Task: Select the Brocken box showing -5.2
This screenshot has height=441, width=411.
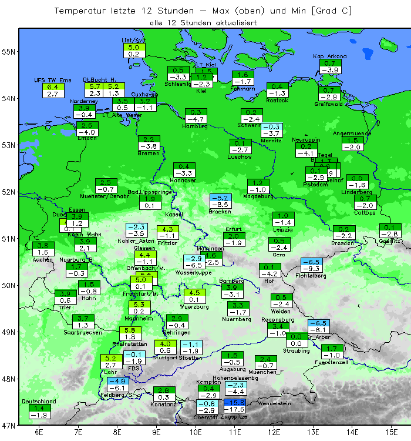Action: (221, 201)
